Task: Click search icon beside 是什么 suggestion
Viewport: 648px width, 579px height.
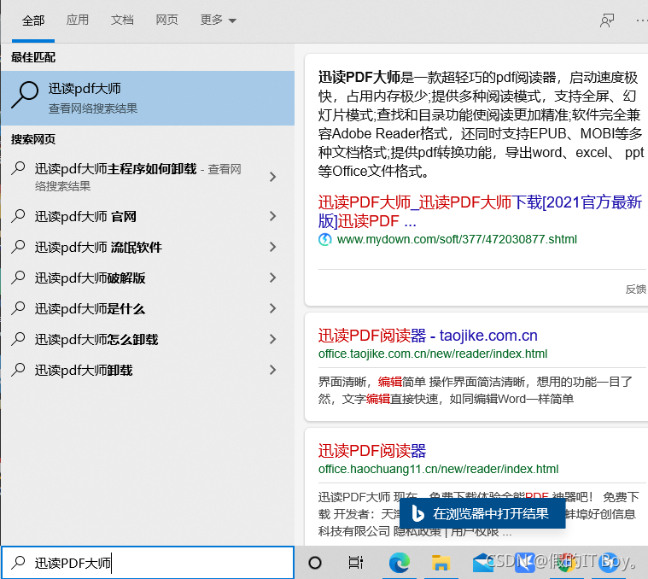Action: [18, 308]
